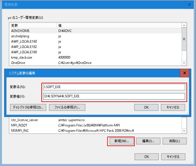Click 新規 to create new variable
This screenshot has width=196, height=166.
coord(121,141)
